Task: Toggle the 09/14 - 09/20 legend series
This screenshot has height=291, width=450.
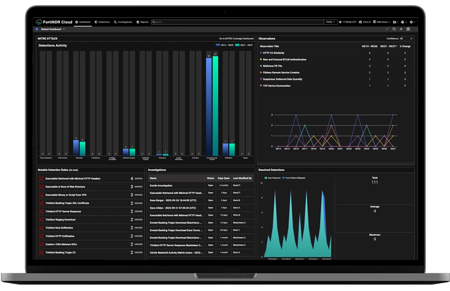Action: pyautogui.click(x=225, y=45)
